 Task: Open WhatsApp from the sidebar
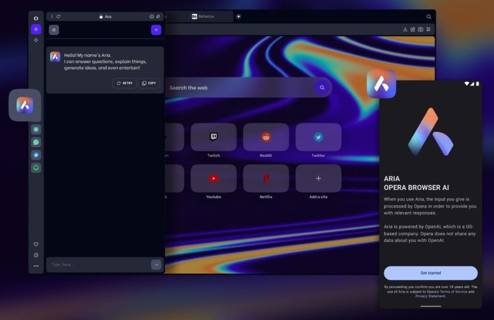(36, 142)
